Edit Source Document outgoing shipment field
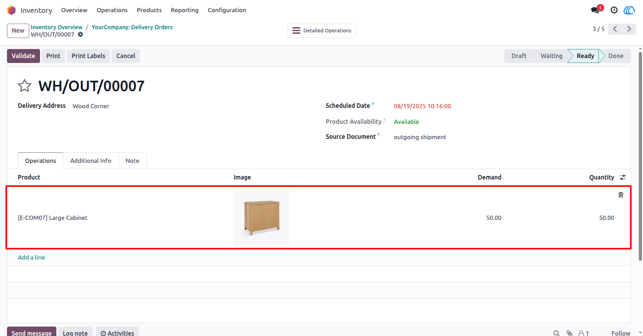This screenshot has width=643, height=336. point(420,137)
